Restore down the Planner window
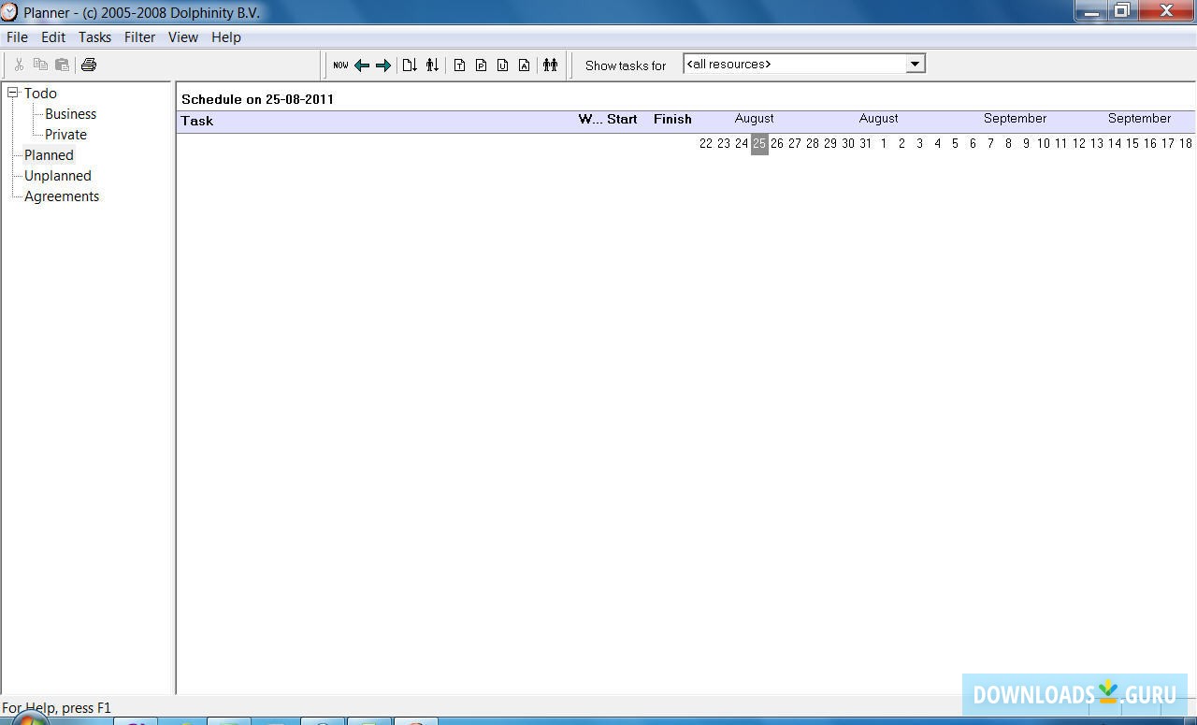 [x=1122, y=11]
